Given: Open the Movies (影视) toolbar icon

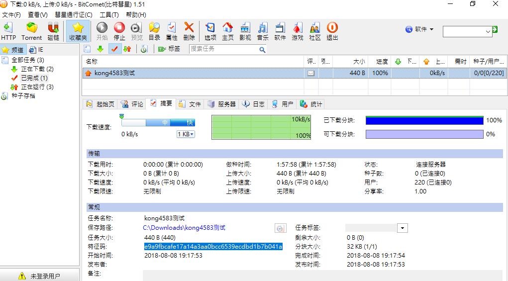Looking at the screenshot, I should tap(245, 31).
